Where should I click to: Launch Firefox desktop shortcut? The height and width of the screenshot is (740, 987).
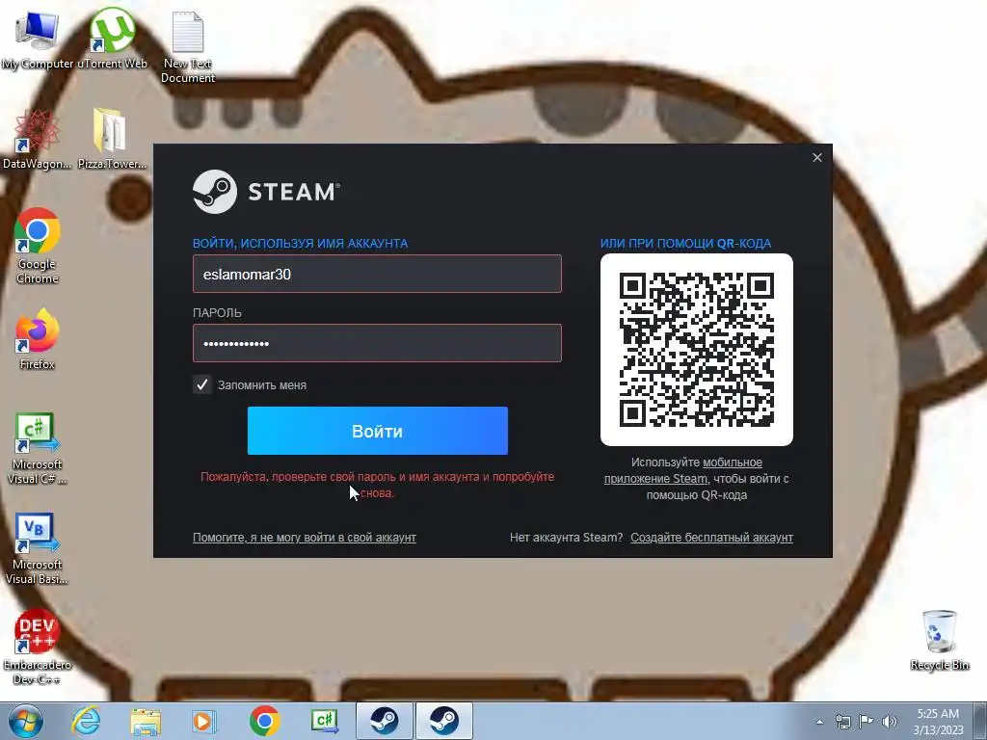(38, 340)
